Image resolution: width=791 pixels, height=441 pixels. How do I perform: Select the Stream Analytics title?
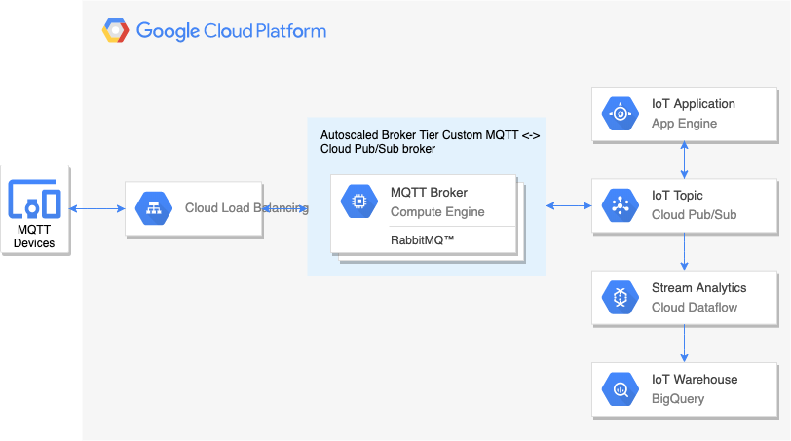point(698,288)
